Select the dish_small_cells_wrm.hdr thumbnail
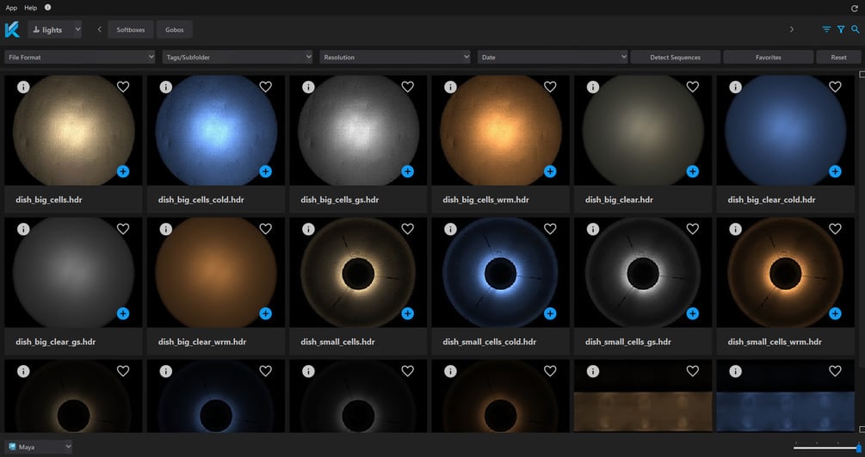 [x=786, y=273]
